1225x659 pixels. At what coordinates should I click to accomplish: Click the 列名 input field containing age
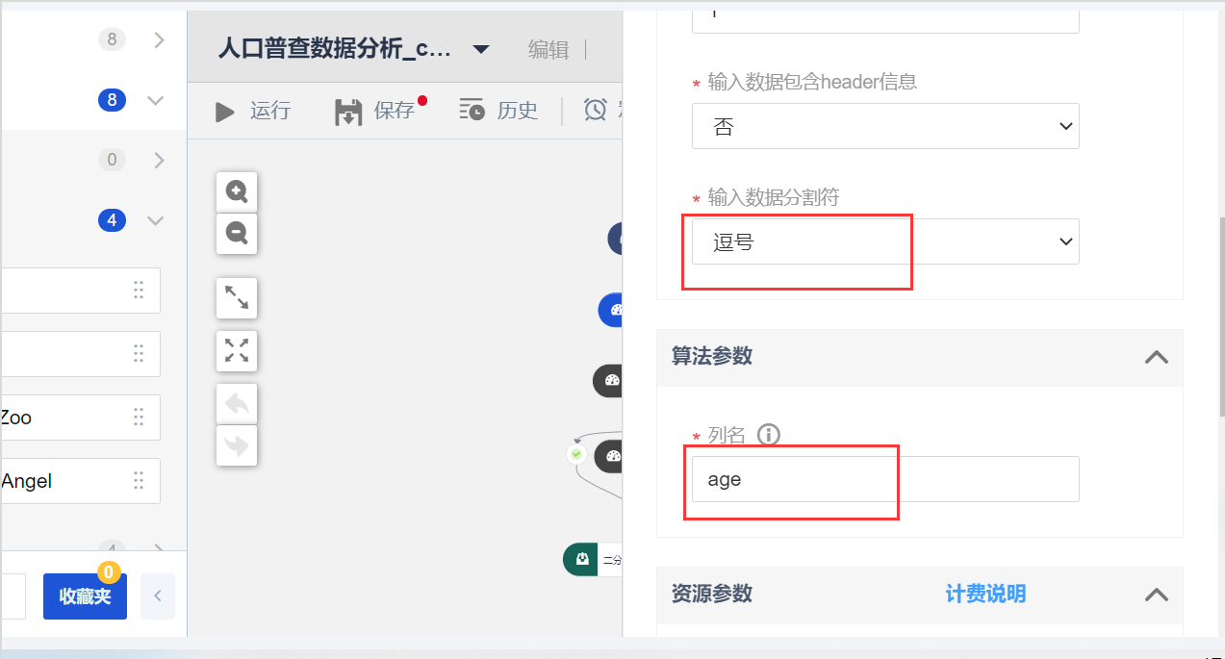click(885, 479)
